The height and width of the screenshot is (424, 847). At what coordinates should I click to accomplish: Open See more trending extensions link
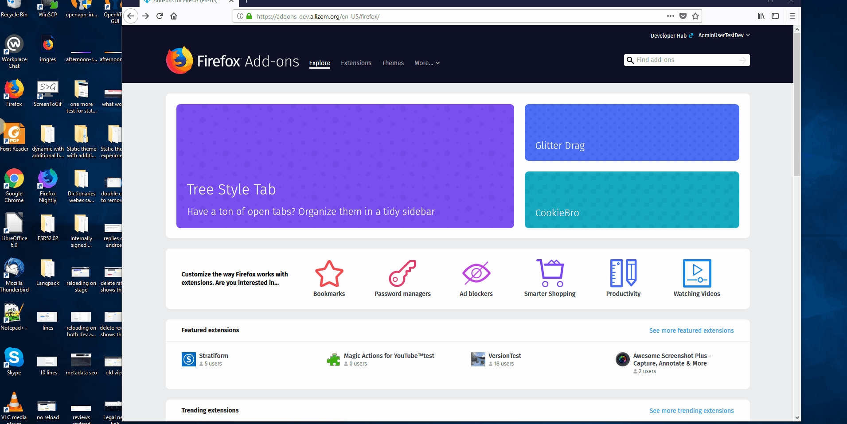click(x=691, y=411)
